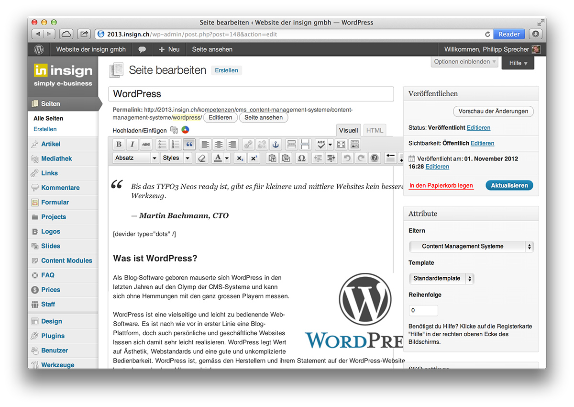This screenshot has height=407, width=574.
Task: Click Vorschau der Änderungen
Action: point(493,111)
